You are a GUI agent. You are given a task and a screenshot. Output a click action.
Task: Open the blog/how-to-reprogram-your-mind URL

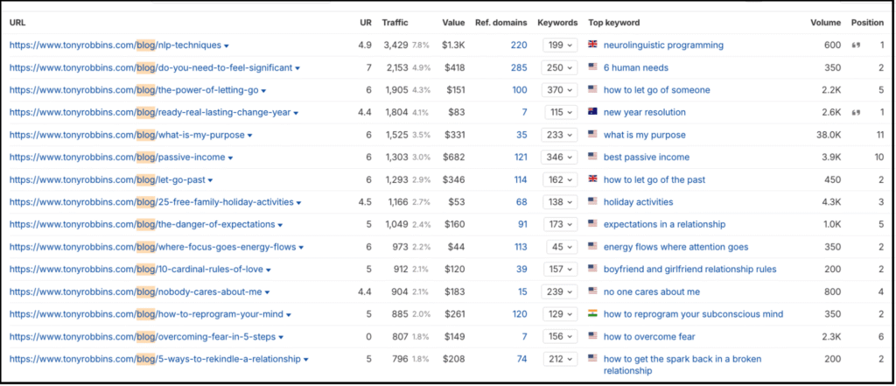point(146,314)
